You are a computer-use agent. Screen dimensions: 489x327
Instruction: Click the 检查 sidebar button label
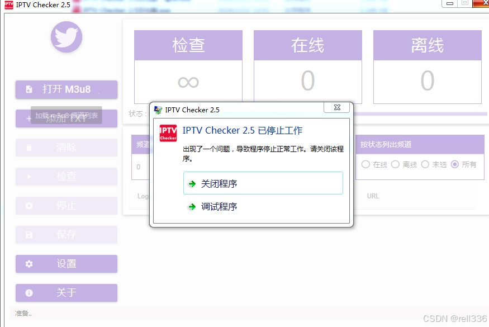coord(67,176)
